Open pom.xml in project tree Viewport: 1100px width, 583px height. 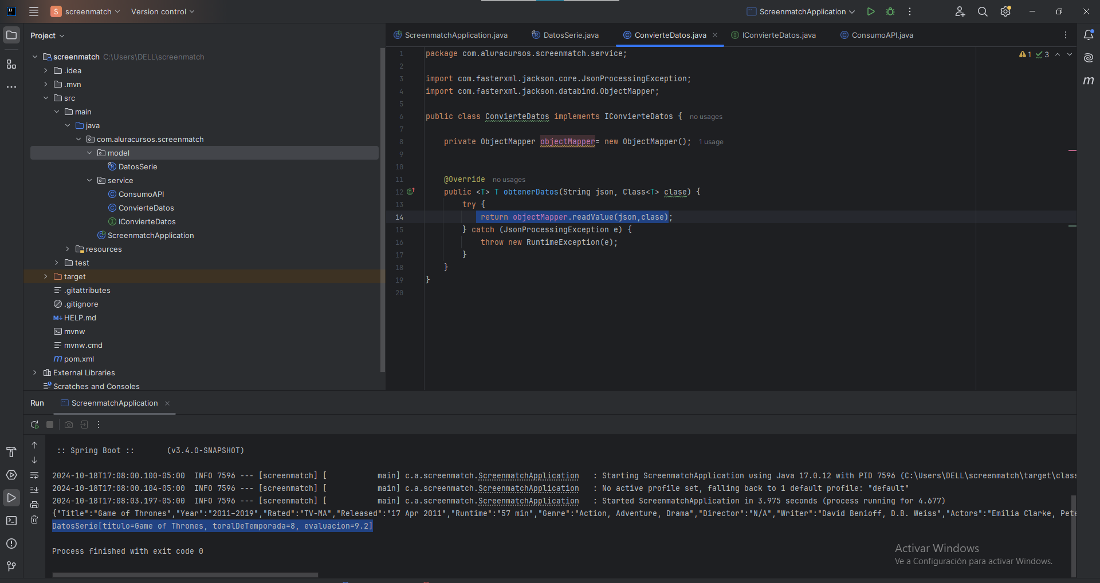(x=78, y=359)
